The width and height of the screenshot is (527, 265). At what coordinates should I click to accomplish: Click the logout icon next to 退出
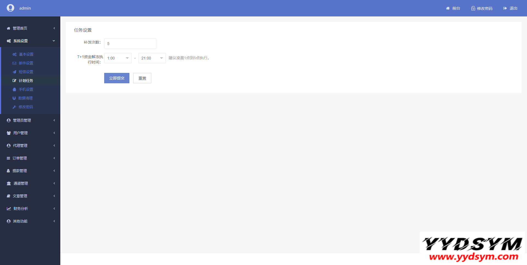(505, 8)
